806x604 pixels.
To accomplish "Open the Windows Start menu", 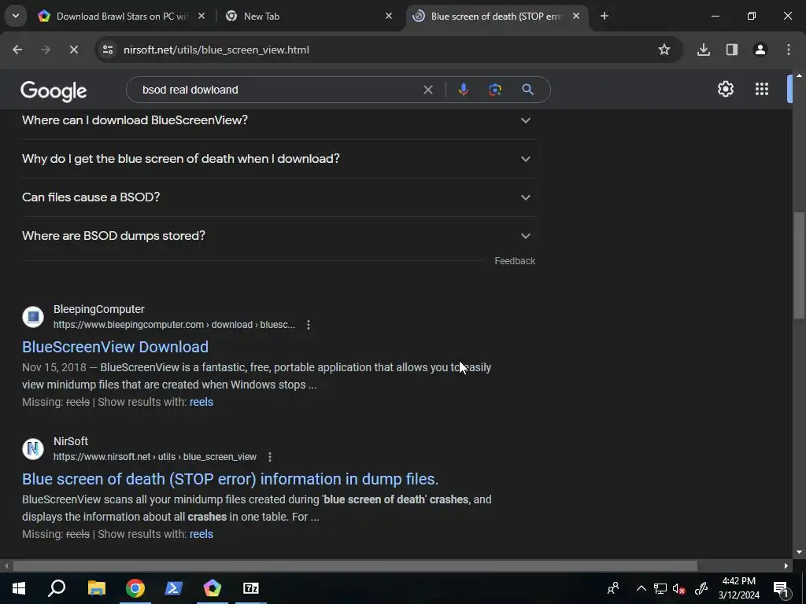I will coord(19,588).
